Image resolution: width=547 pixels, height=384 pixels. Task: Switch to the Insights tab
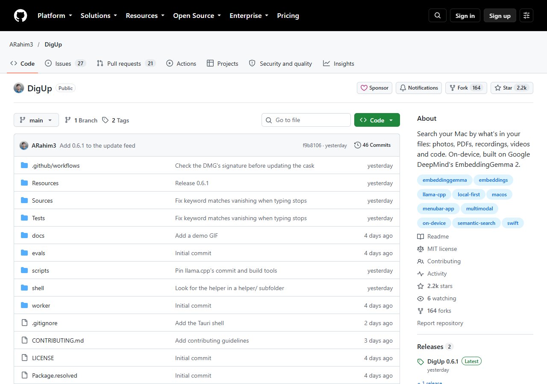(x=338, y=64)
